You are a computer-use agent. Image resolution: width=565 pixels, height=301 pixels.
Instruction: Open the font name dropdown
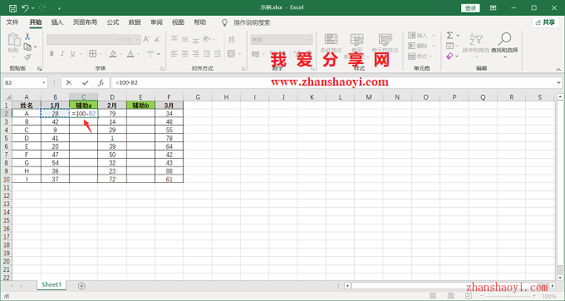pos(120,39)
